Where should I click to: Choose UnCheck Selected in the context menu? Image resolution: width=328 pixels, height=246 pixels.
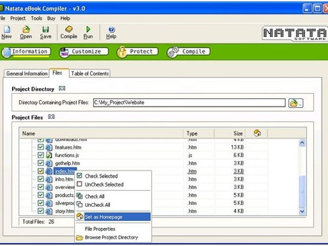113,185
